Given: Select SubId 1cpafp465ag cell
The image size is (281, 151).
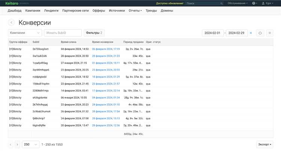Looking at the screenshot, I should click(40, 63).
